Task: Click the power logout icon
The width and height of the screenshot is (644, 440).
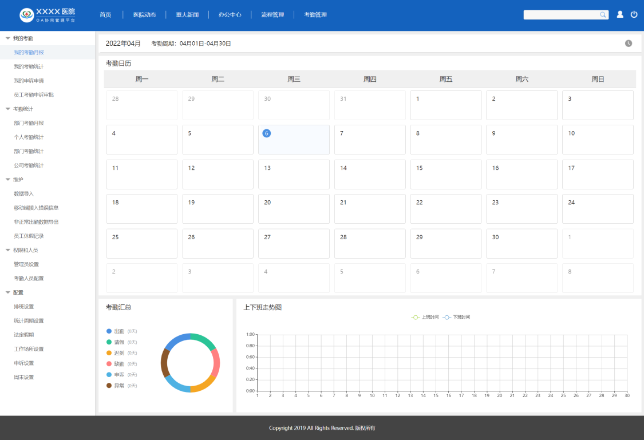Action: 634,15
